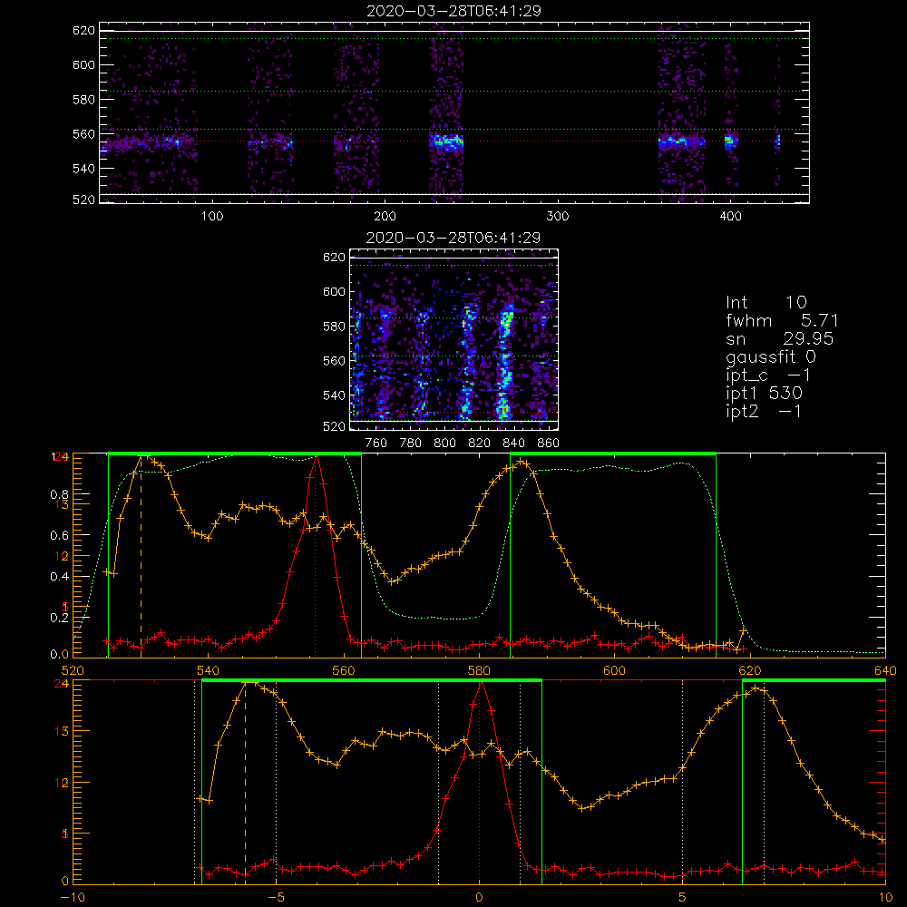
Task: Select the 'fwhm 5.71' value line
Action: 782,320
